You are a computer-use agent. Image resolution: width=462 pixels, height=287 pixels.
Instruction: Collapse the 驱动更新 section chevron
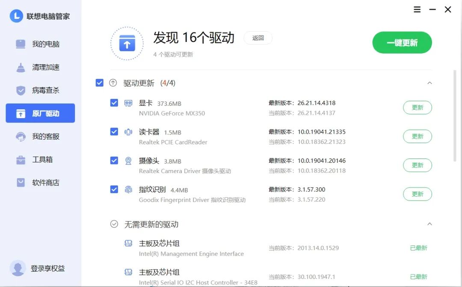tap(429, 83)
